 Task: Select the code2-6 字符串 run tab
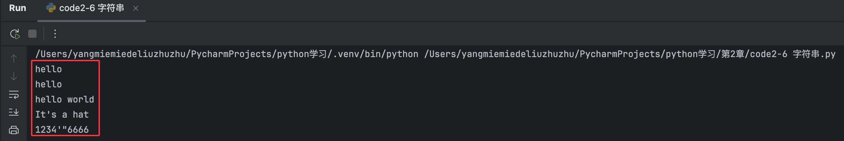point(91,8)
